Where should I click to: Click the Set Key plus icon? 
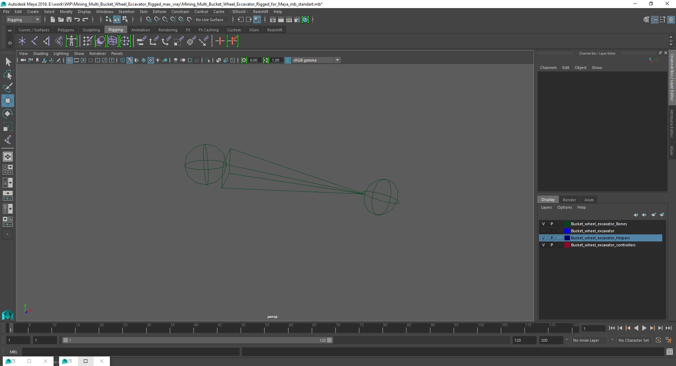coord(220,41)
